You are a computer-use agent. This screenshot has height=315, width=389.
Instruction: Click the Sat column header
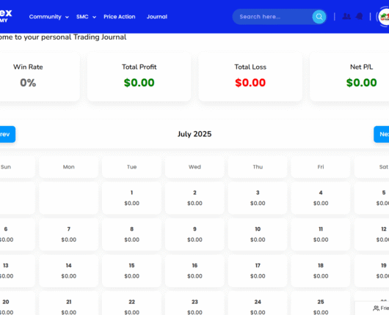372,167
